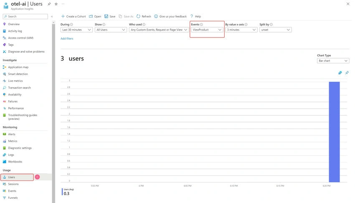Click the Troubleshooting guides icon

(x=4, y=115)
